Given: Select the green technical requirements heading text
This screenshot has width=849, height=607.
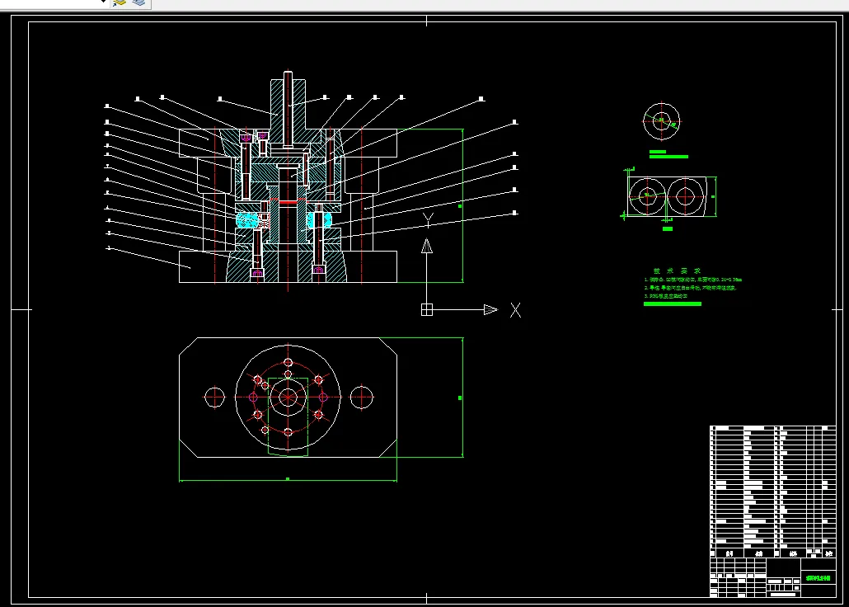Looking at the screenshot, I should tap(677, 271).
